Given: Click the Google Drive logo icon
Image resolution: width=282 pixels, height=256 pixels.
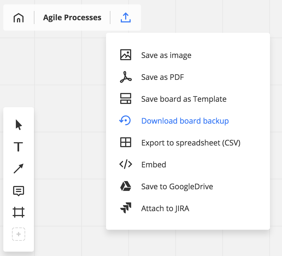Looking at the screenshot, I should [126, 187].
